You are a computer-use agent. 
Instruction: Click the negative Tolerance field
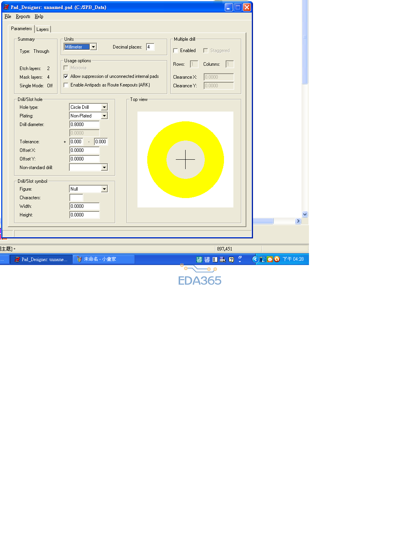101,142
